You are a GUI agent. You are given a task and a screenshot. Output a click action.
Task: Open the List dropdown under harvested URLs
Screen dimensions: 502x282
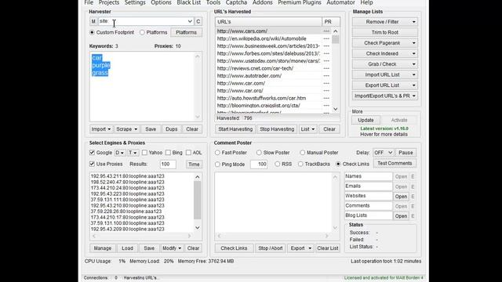click(x=307, y=129)
